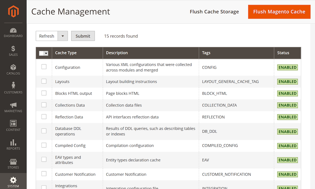Open Stores storefront icon
The image size is (315, 189).
click(13, 161)
